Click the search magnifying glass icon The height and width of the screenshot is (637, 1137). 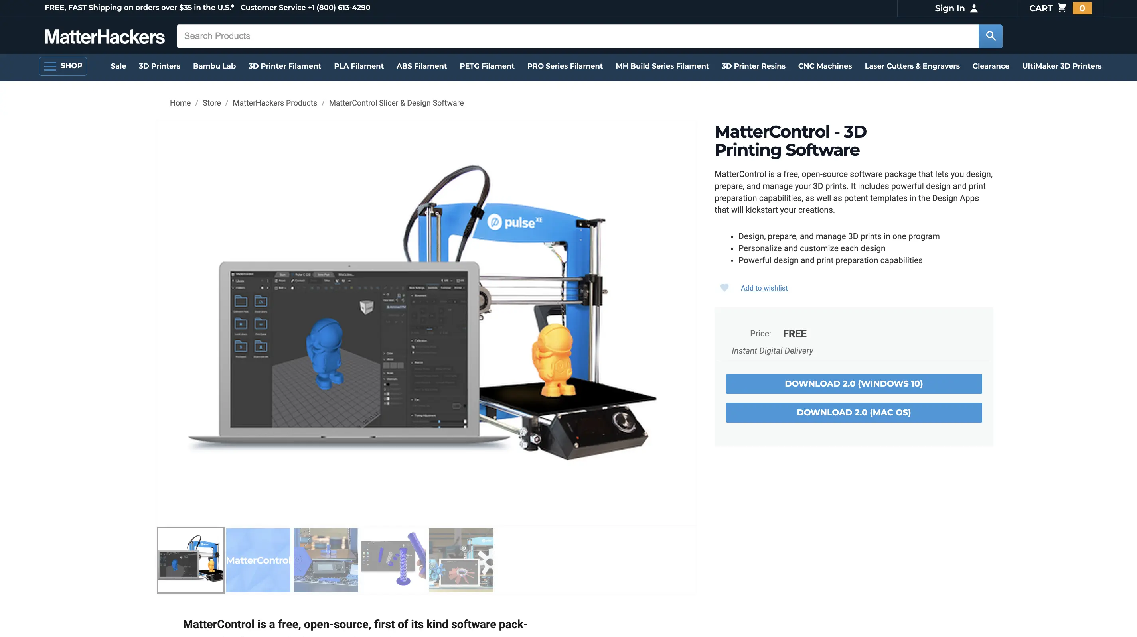pyautogui.click(x=991, y=36)
